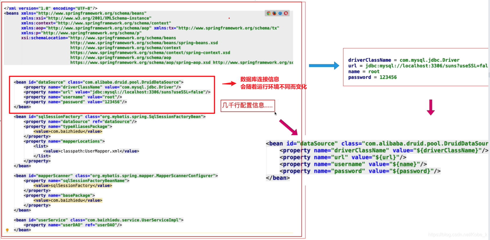Click the property with value="jdbc:mysql://localhost:3306/suns?useSSL=false"
Screen dimensions: 490x240
117,92
